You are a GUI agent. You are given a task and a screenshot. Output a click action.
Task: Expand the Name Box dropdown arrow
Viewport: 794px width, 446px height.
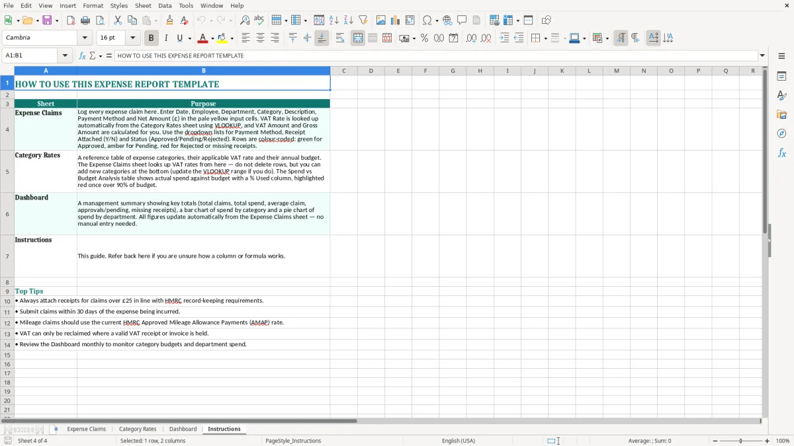tap(65, 56)
